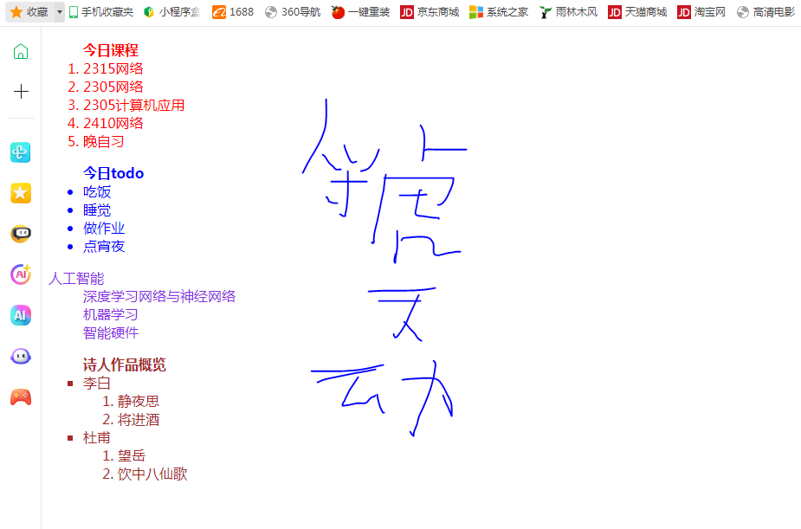
Task: Open the 360导航 bookmark
Action: pyautogui.click(x=293, y=12)
